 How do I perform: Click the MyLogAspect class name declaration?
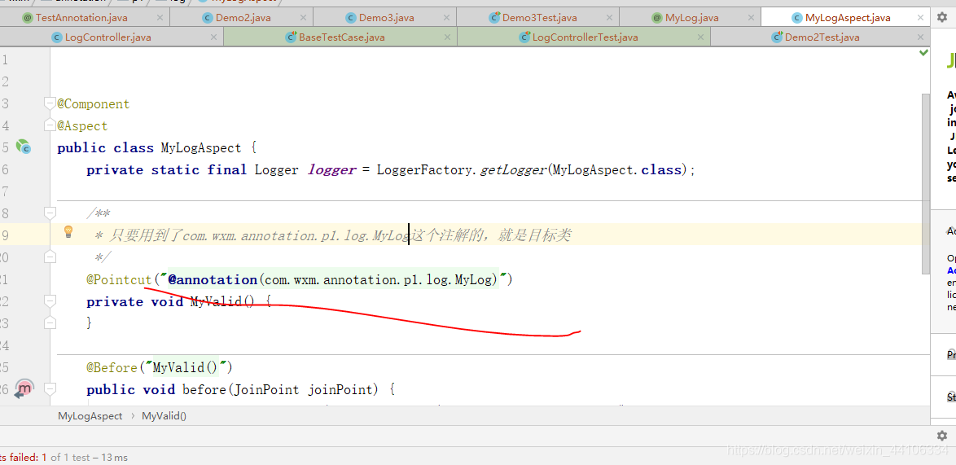[x=201, y=147]
